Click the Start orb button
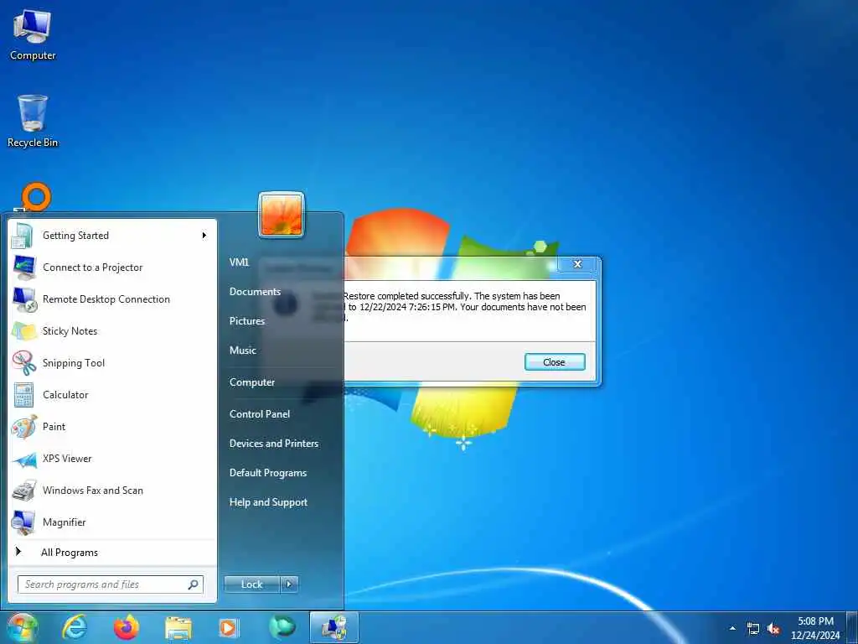 [22, 627]
